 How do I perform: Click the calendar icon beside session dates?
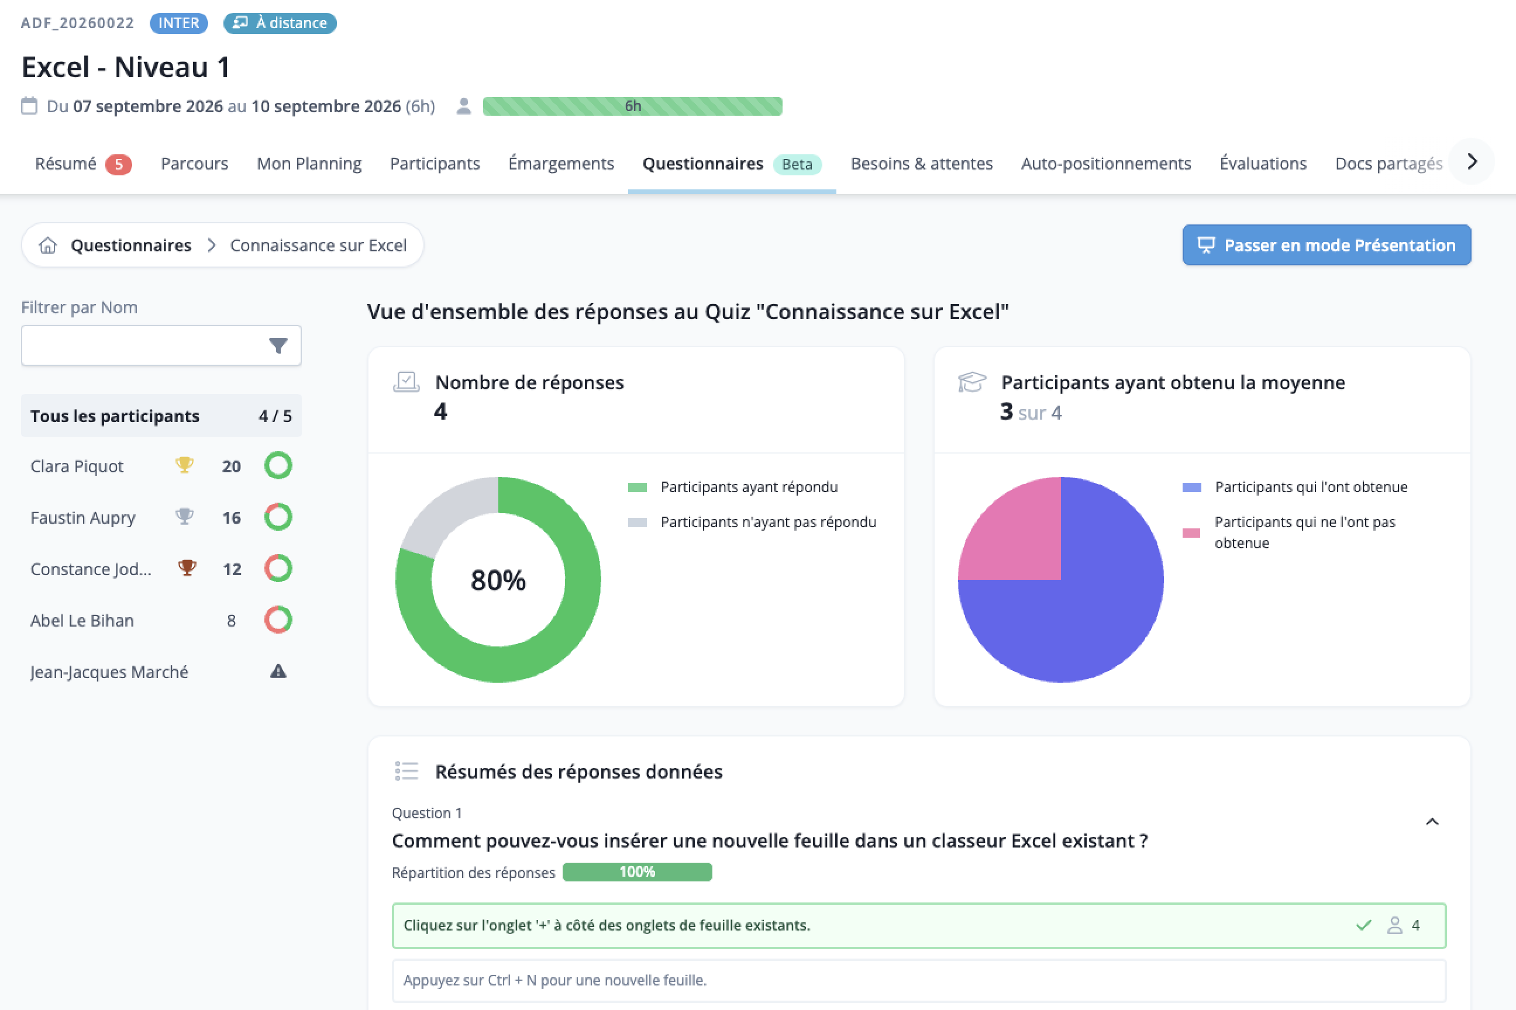29,106
